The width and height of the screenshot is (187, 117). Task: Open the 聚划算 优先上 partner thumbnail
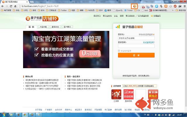pyautogui.click(x=153, y=94)
